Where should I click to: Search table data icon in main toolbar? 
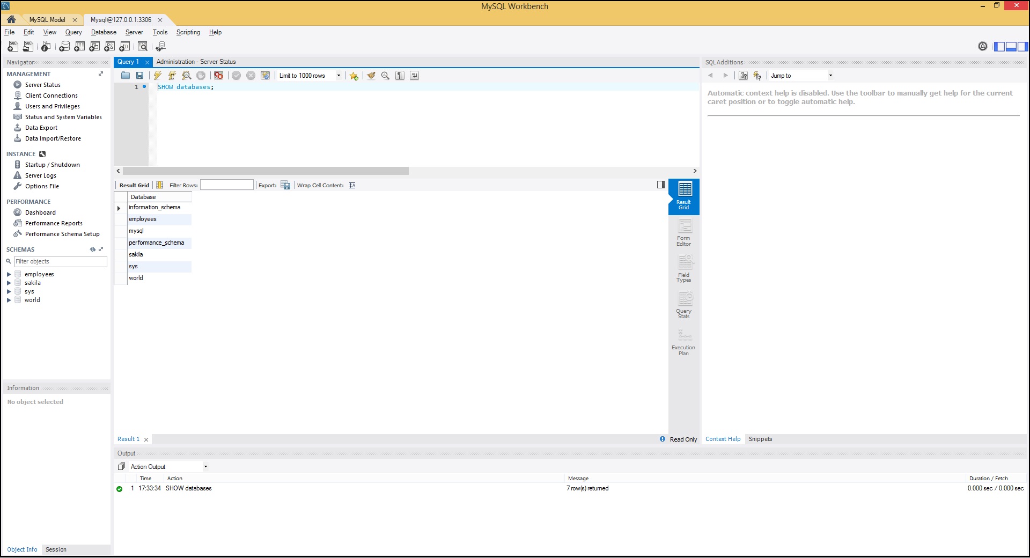(x=143, y=47)
